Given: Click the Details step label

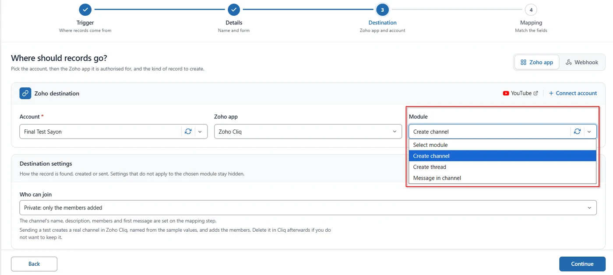Looking at the screenshot, I should [x=234, y=23].
